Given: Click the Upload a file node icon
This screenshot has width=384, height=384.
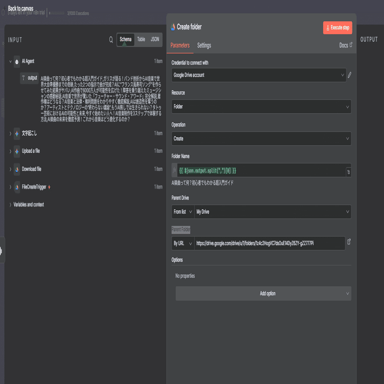Looking at the screenshot, I should pos(17,151).
